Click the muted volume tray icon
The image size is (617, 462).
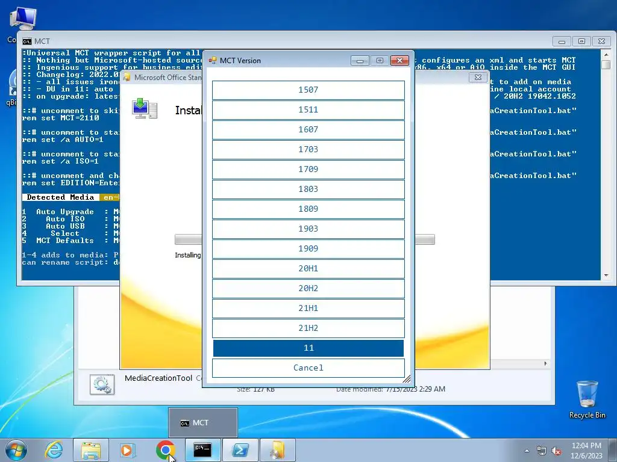(x=556, y=451)
